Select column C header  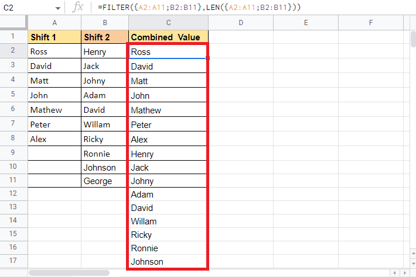coord(169,23)
